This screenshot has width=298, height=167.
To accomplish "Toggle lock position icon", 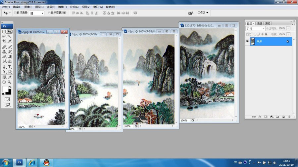I will 262,34.
